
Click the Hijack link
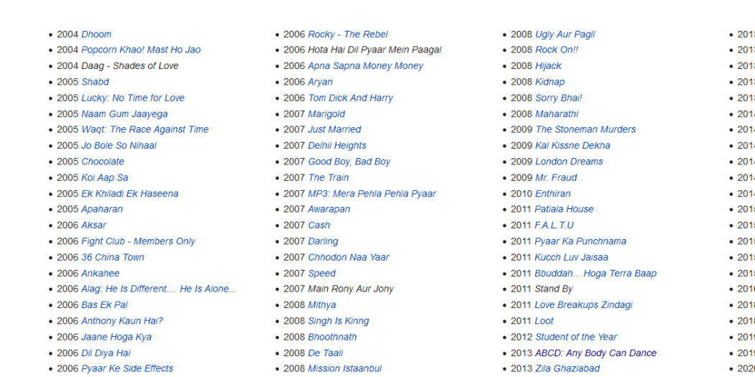click(549, 66)
